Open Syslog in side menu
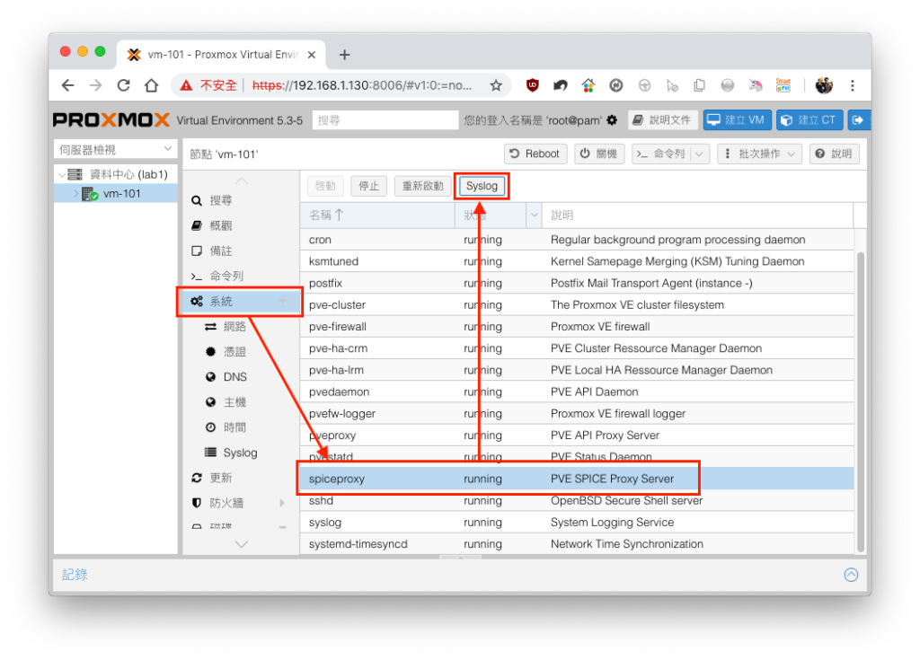The height and width of the screenshot is (660, 920). pos(241,453)
